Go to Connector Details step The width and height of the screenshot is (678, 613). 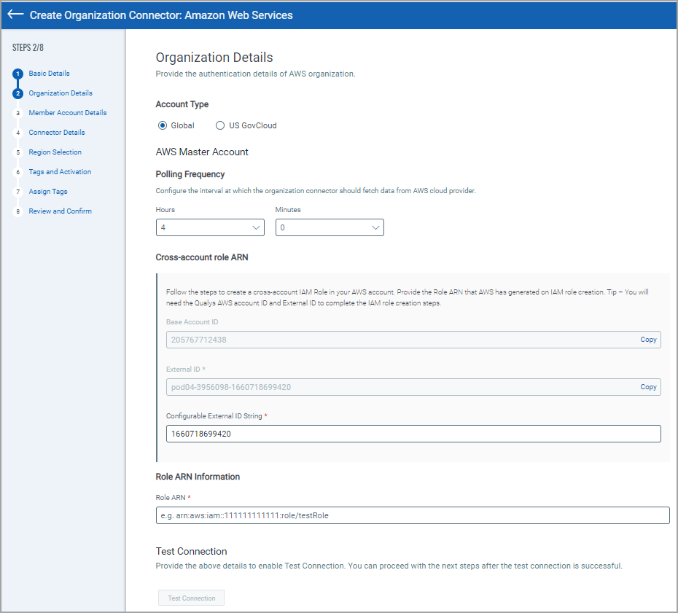pos(57,133)
